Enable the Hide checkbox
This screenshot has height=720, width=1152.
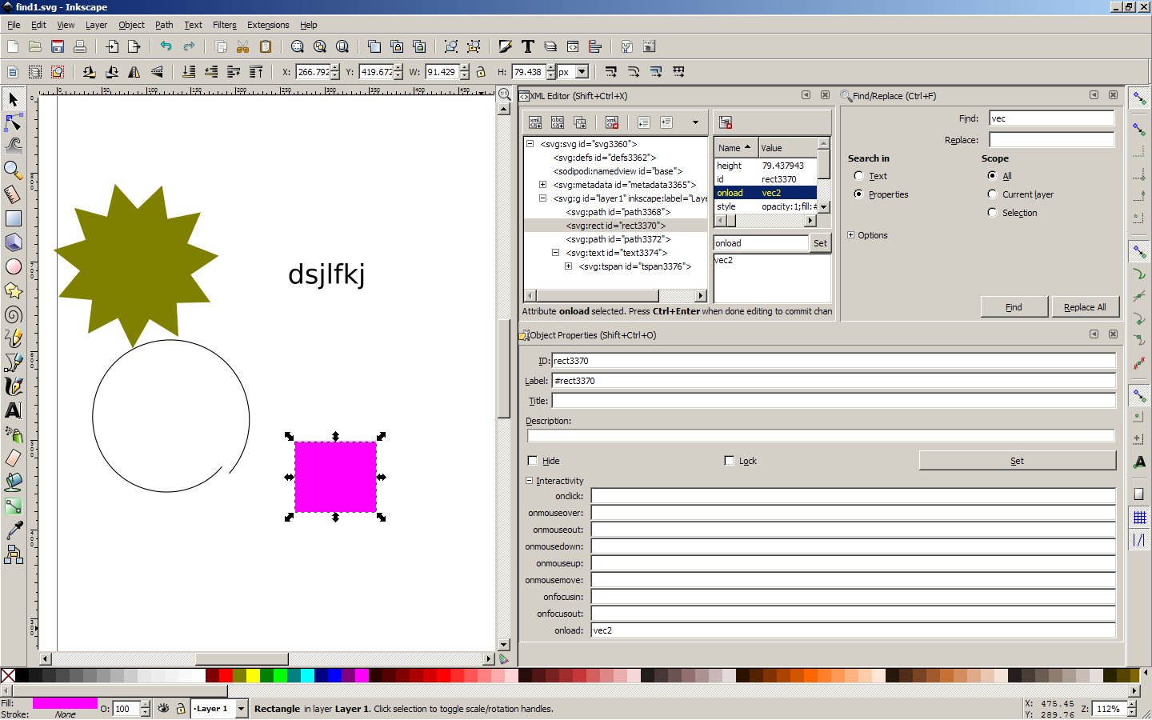[533, 461]
